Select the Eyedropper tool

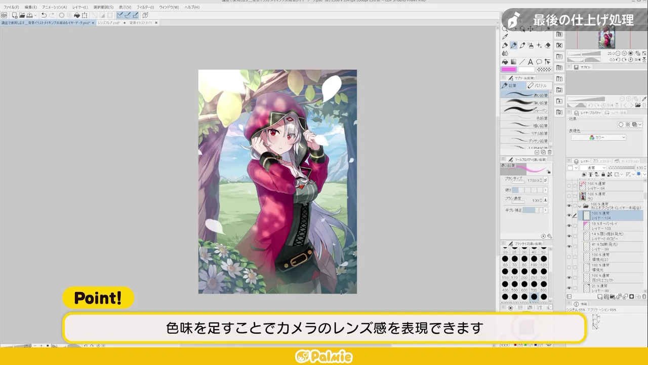(x=505, y=36)
